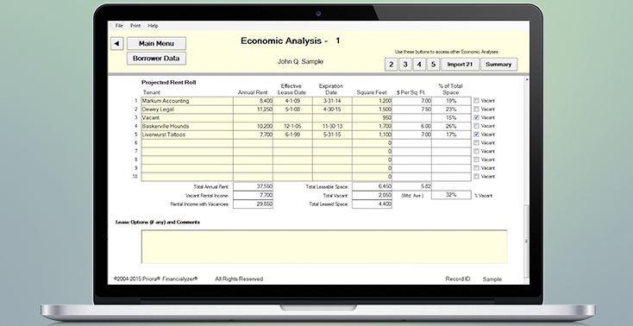This screenshot has height=326, width=633.
Task: Toggle Vacant checkbox for Dewey Legal
Action: [x=476, y=109]
